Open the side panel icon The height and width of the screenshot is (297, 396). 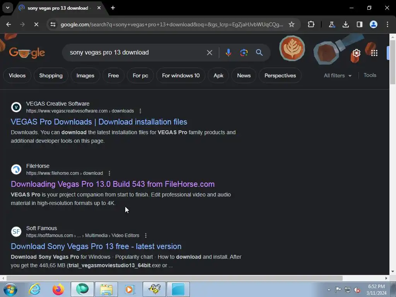pos(359,24)
